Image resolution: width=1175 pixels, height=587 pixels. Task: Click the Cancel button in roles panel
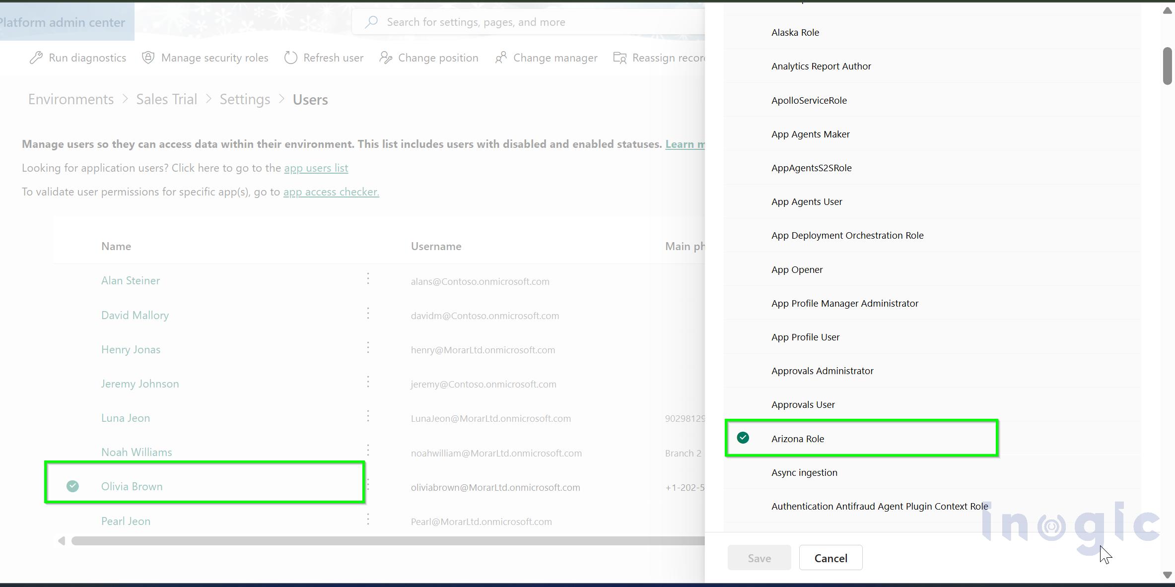click(x=830, y=558)
